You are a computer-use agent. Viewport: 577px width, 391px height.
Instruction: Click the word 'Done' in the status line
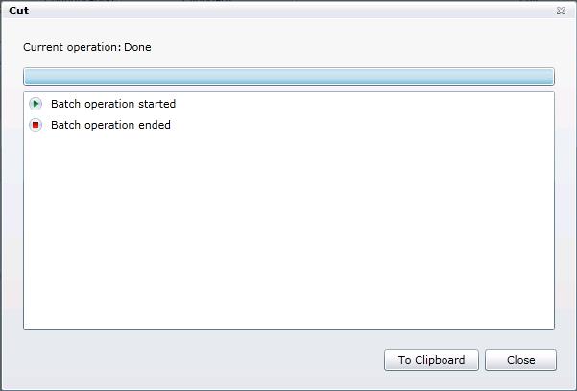click(x=137, y=47)
